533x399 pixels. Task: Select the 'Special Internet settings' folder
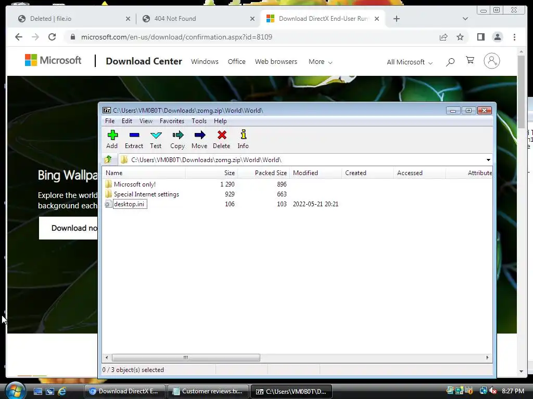tap(146, 194)
